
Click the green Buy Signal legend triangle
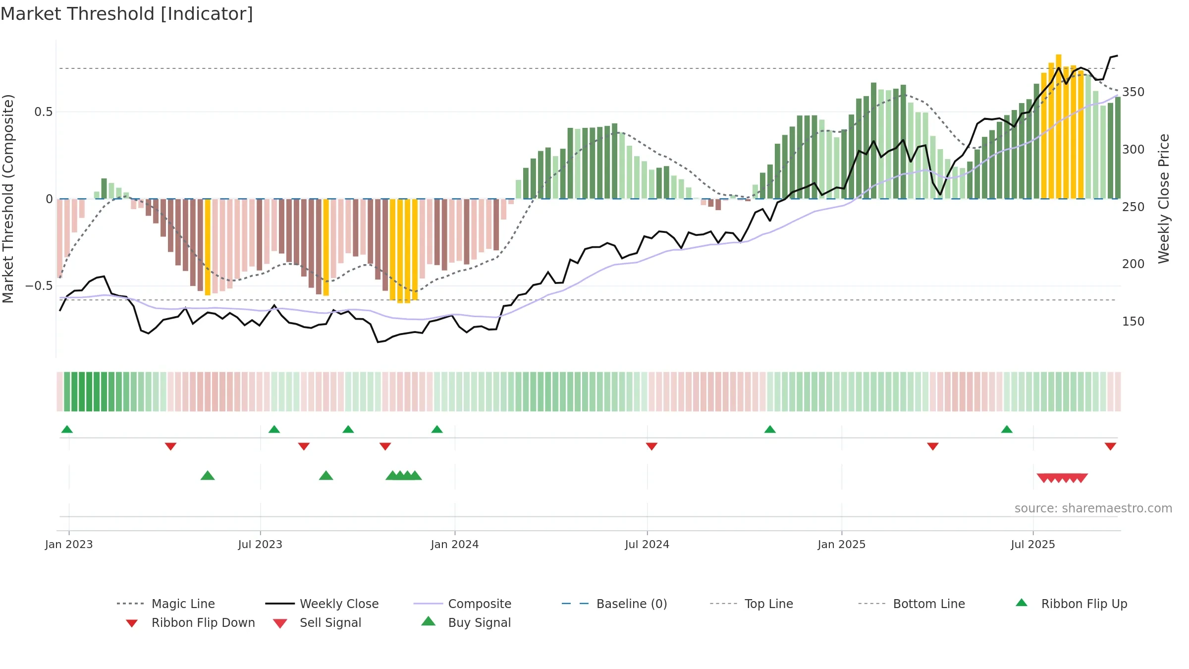point(429,621)
